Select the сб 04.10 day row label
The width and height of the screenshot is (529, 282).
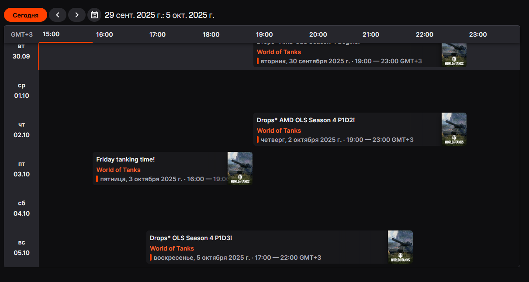point(22,208)
